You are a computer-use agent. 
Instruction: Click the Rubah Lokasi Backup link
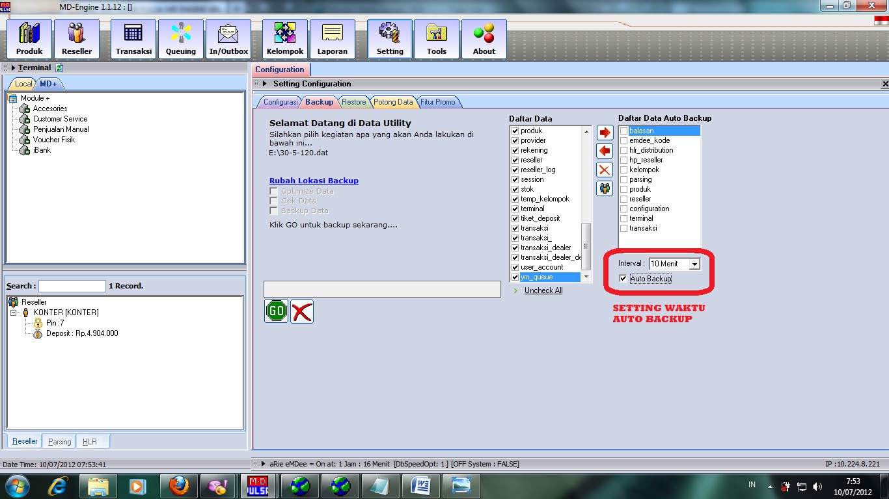(x=314, y=181)
